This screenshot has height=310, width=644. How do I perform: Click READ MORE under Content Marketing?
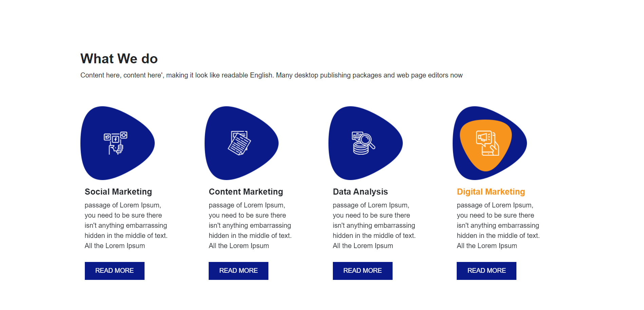[239, 271]
